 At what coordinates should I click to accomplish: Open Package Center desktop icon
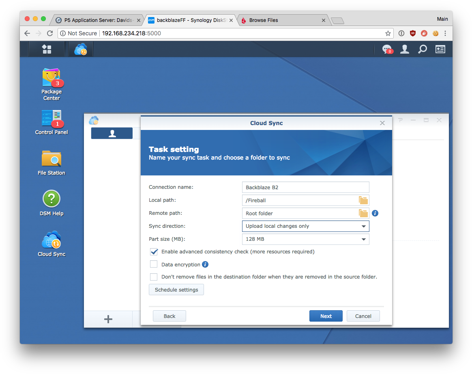51,85
